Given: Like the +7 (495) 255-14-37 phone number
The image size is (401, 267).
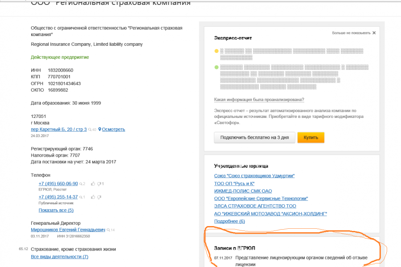Looking at the screenshot, I should coord(93,197).
